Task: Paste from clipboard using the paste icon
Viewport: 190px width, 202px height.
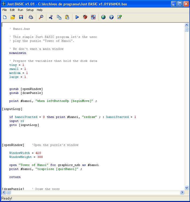Action: coord(67,17)
